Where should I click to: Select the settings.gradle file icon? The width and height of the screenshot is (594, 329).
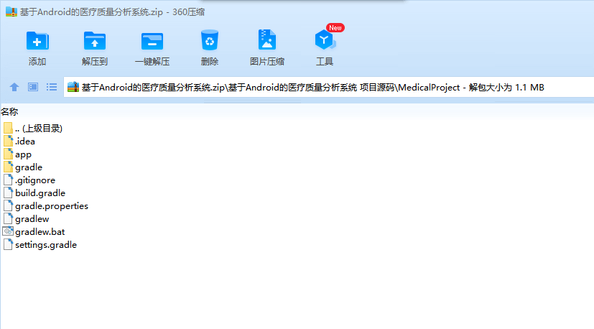[x=8, y=244]
